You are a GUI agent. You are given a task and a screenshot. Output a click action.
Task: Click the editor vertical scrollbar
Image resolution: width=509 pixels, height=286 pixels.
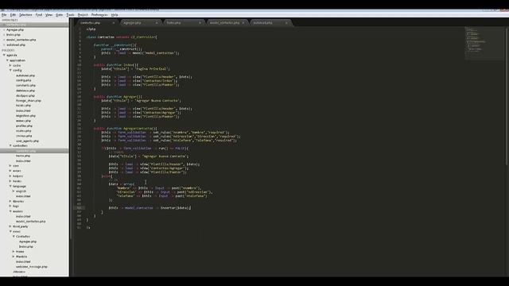pos(507,97)
